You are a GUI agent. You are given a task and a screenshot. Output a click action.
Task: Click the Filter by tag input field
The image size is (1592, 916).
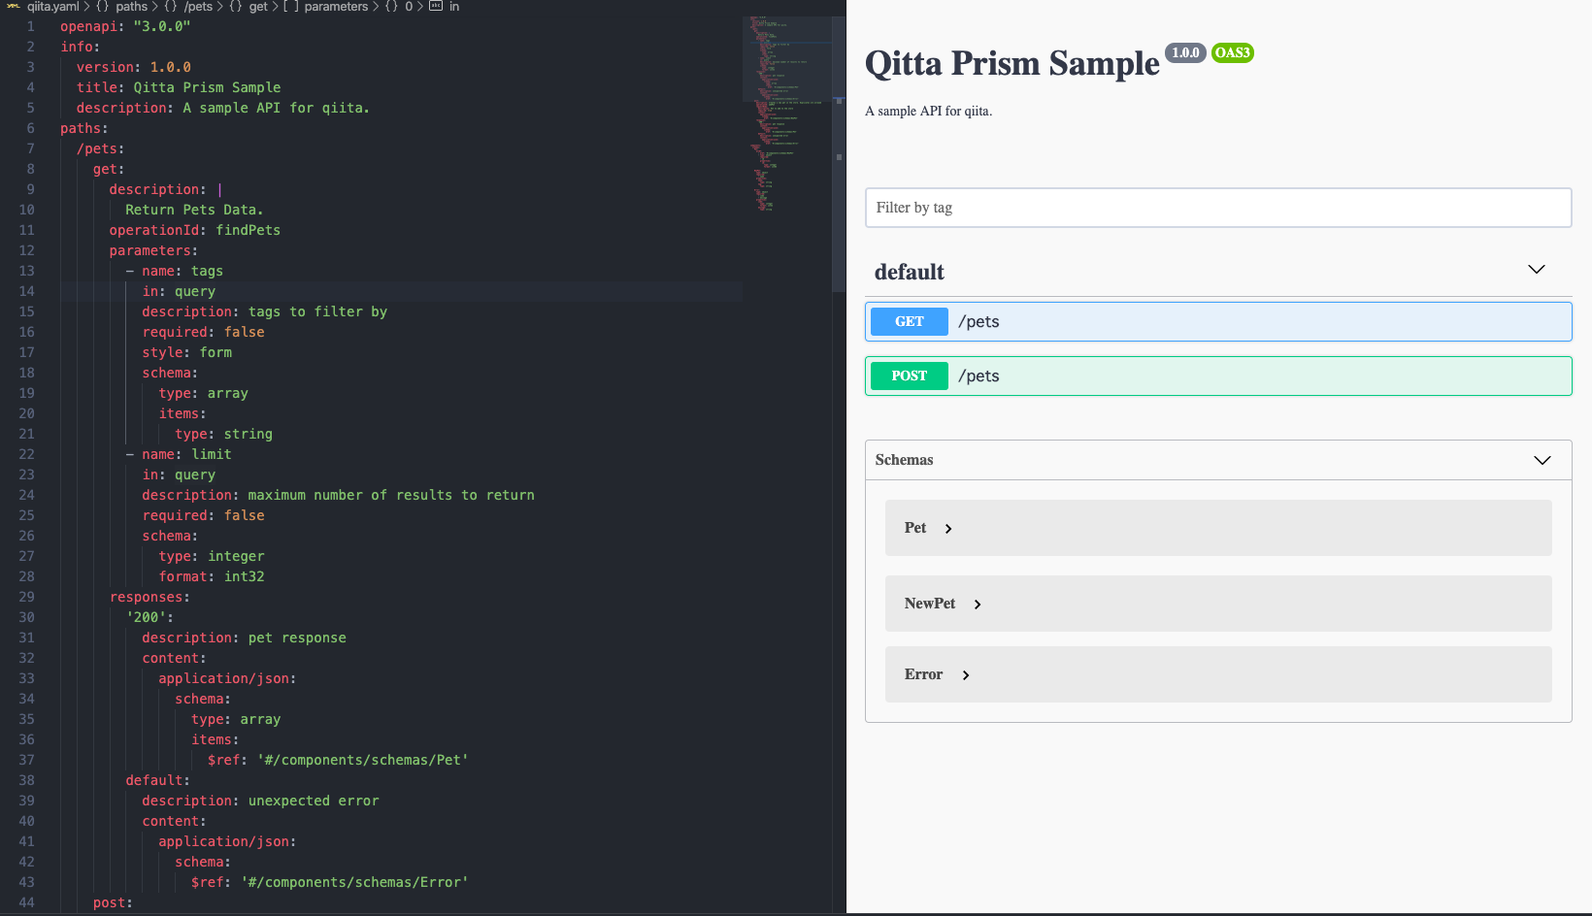[1218, 208]
